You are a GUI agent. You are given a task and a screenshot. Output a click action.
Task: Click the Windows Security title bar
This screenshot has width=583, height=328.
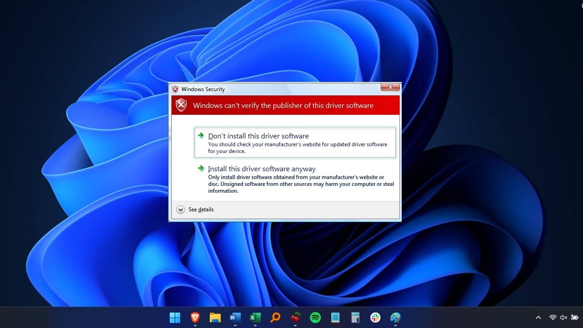[x=273, y=89]
